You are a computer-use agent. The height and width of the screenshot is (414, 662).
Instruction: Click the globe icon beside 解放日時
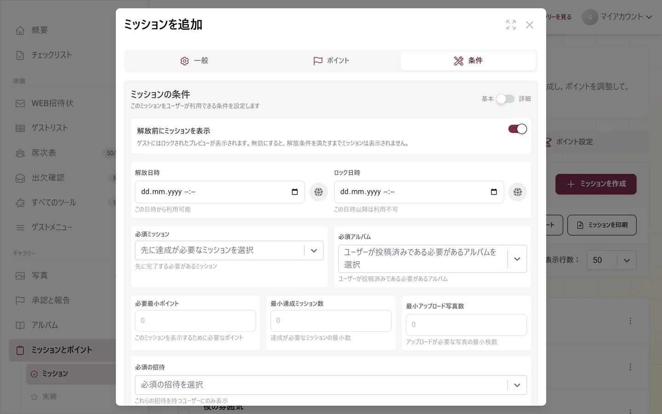coord(319,192)
